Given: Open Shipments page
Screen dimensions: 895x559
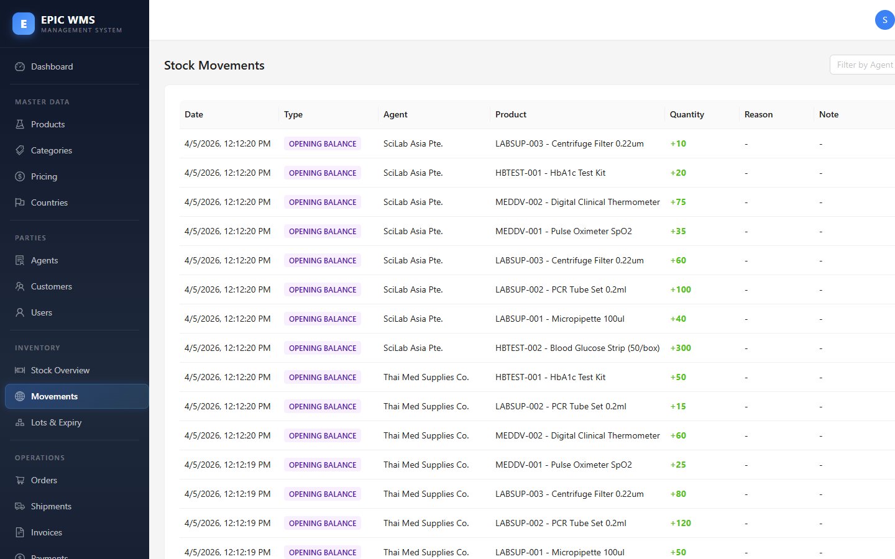Looking at the screenshot, I should (x=77, y=506).
